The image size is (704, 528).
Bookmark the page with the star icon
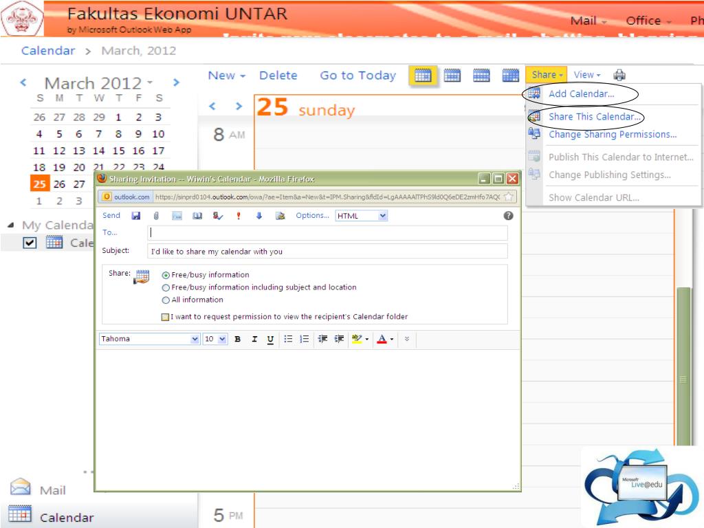(x=508, y=197)
